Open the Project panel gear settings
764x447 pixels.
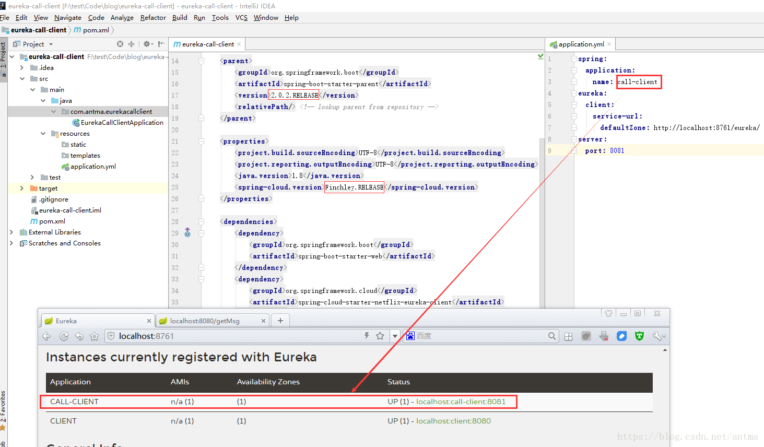click(x=147, y=44)
